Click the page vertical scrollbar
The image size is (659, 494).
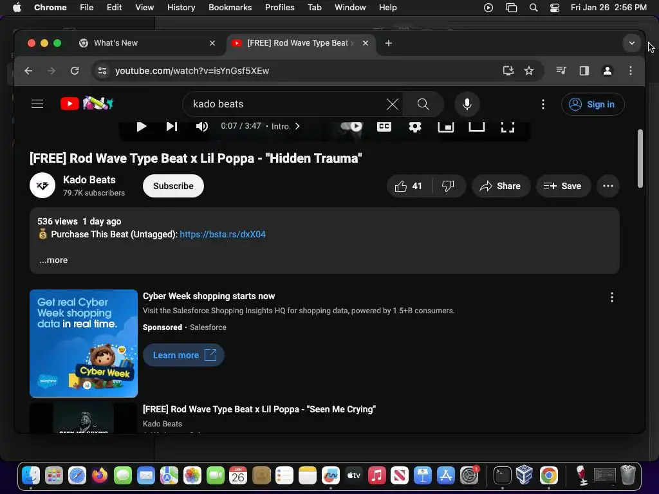click(x=640, y=158)
